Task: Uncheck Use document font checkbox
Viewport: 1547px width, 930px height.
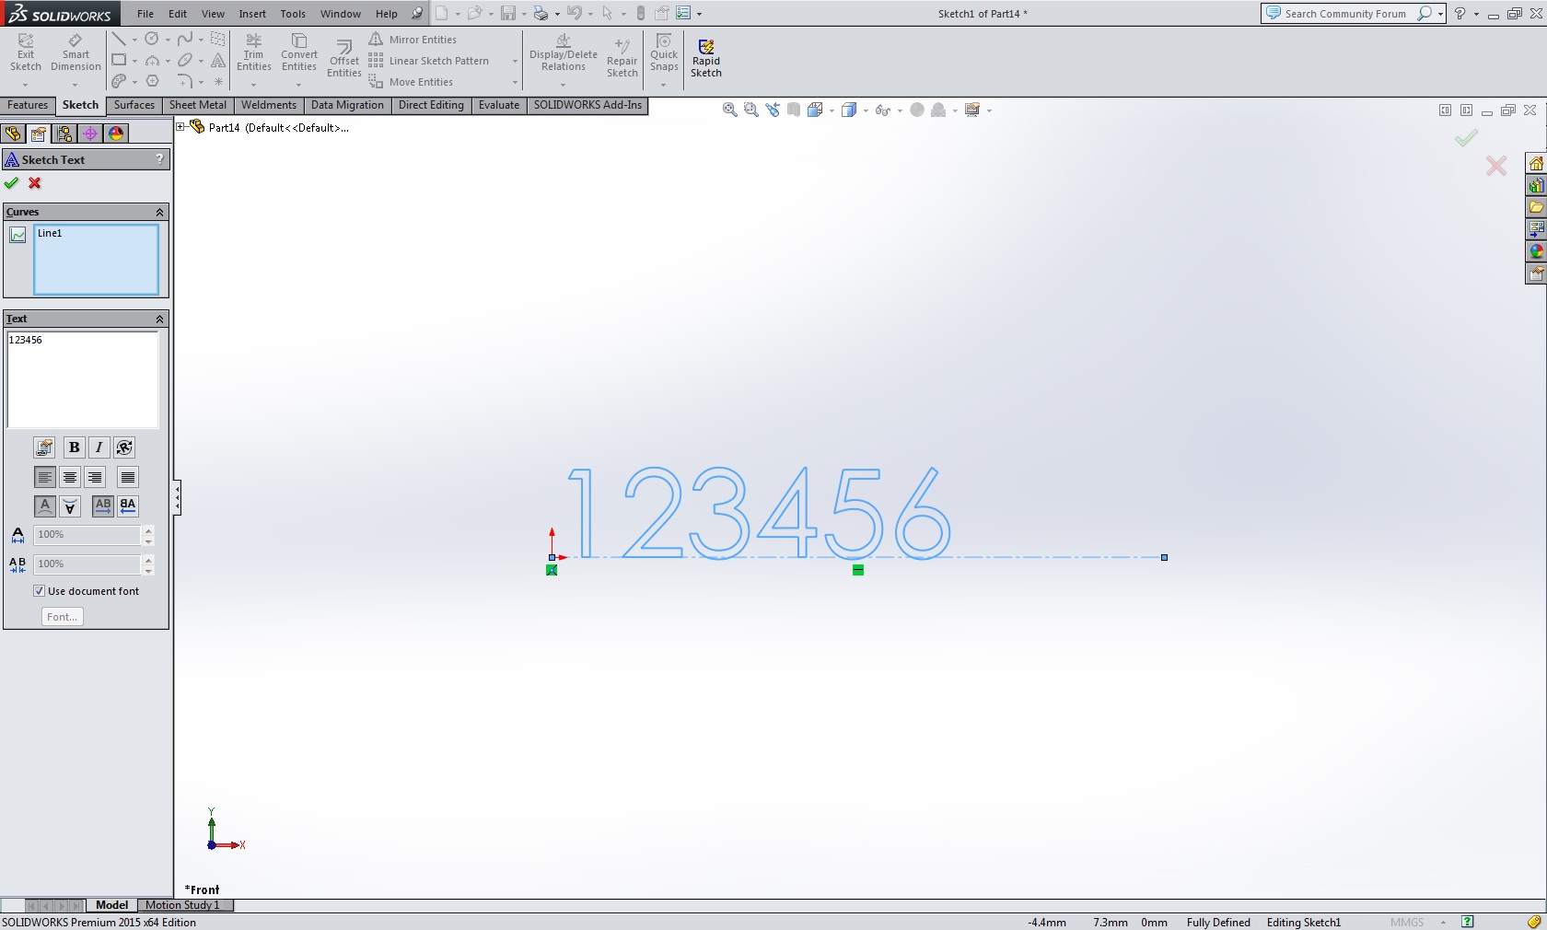Action: click(x=40, y=591)
